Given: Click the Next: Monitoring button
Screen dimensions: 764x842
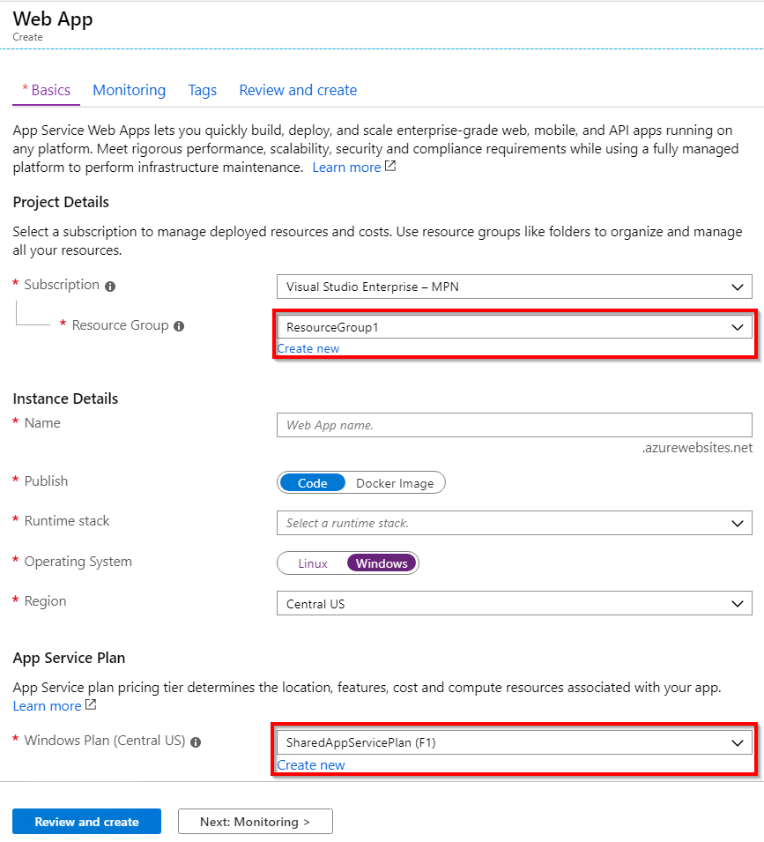Looking at the screenshot, I should tap(255, 821).
